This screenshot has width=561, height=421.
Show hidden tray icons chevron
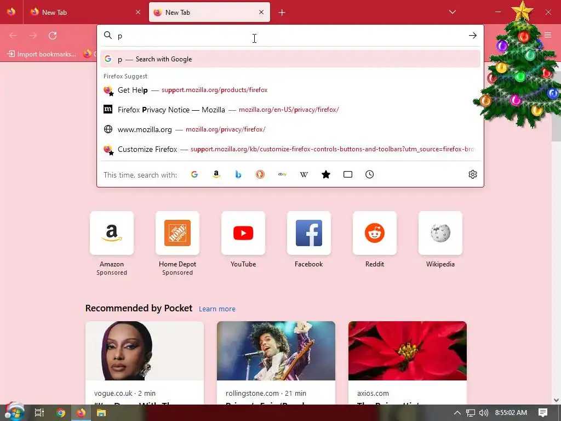click(457, 413)
